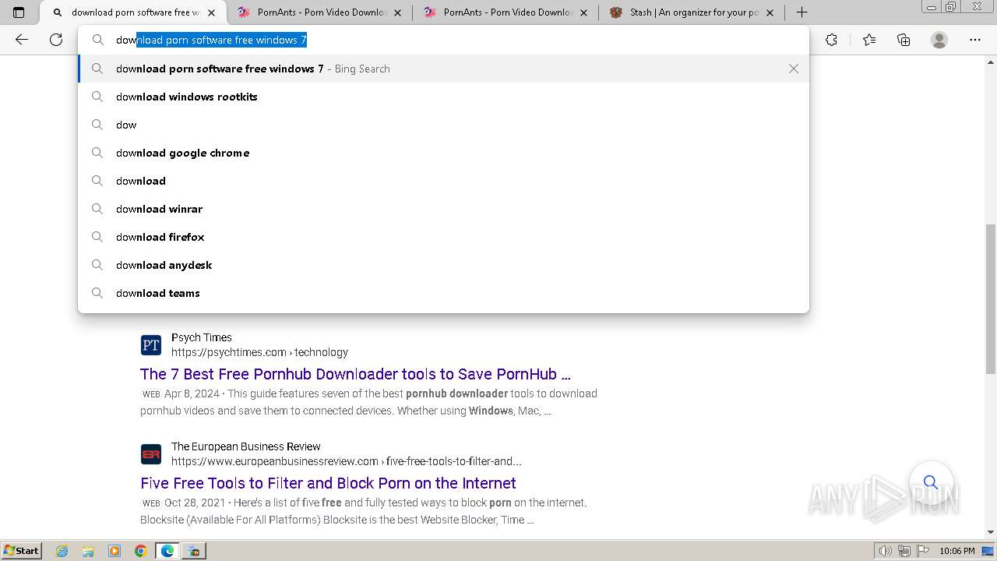Click search icon beside 'download winrar'
The width and height of the screenshot is (997, 561).
(x=97, y=209)
